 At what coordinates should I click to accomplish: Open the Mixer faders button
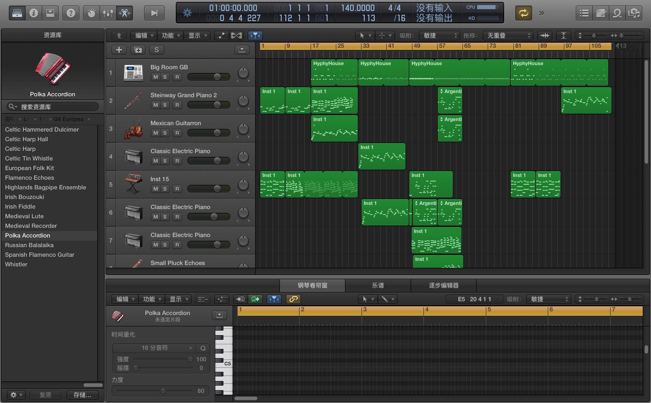[108, 13]
